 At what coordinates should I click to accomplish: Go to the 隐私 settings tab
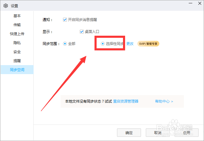click(17, 43)
